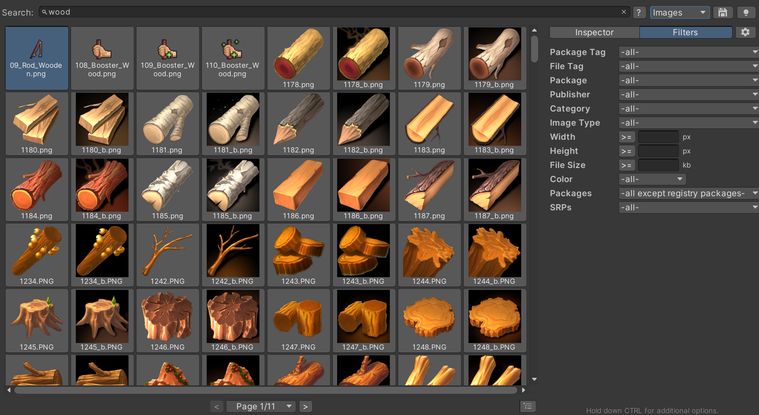Select the 1234.PNG mushroom log image
Viewport: 759px width, 415px height.
[x=37, y=255]
